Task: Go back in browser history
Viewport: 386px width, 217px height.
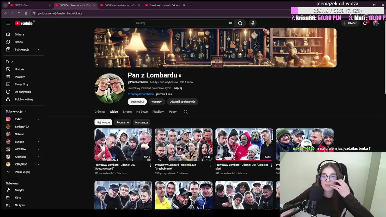Action: (5, 13)
